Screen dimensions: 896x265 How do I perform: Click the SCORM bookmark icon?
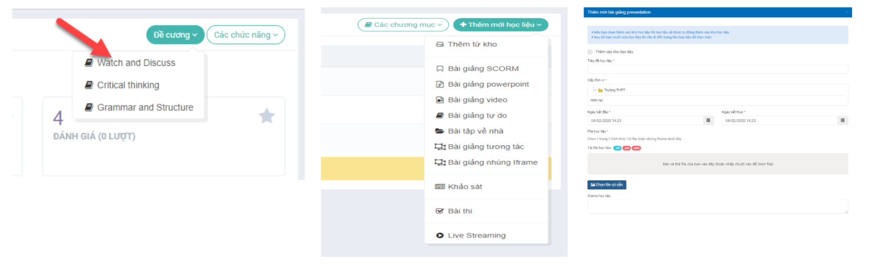click(439, 69)
